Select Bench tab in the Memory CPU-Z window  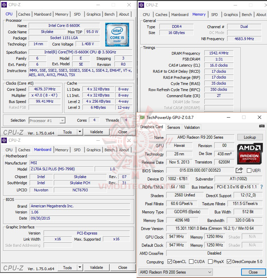click(x=247, y=15)
